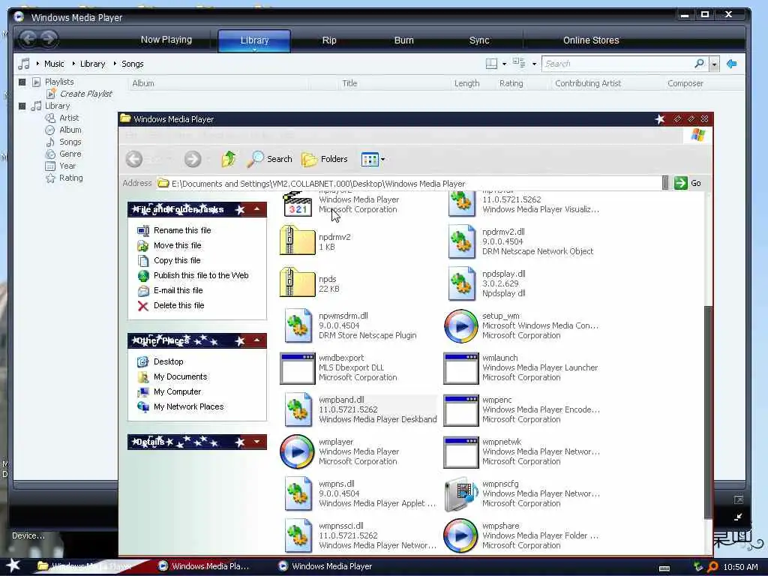Click the Music category icon in breadcrumb
This screenshot has height=576, width=768.
[x=23, y=64]
